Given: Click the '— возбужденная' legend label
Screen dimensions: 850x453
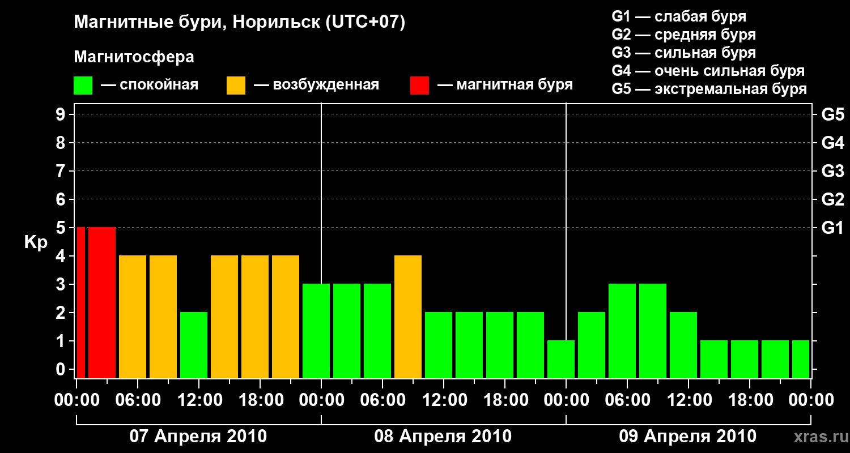Looking at the screenshot, I should pos(316,85).
